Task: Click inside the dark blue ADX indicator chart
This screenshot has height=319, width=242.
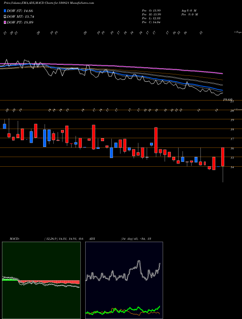Action: (x=124, y=280)
